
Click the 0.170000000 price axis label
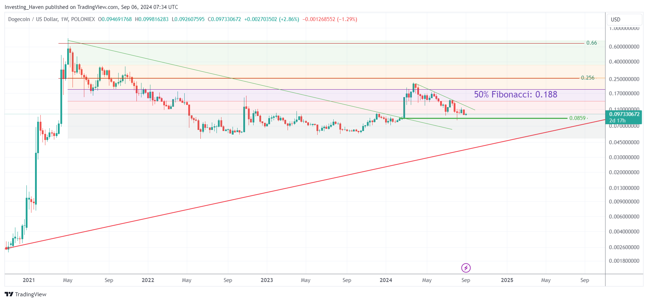624,94
